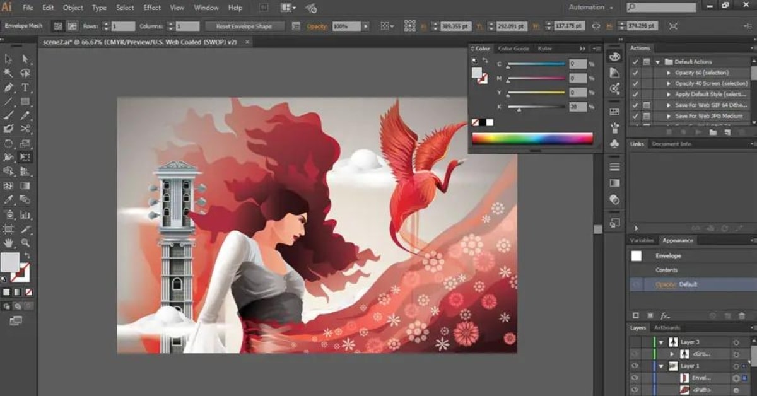The width and height of the screenshot is (757, 396).
Task: Toggle checkmark for Opacity 60 (selection)
Action: [635, 73]
